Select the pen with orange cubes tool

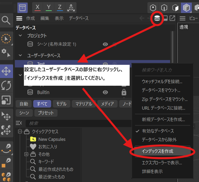click(x=6, y=176)
